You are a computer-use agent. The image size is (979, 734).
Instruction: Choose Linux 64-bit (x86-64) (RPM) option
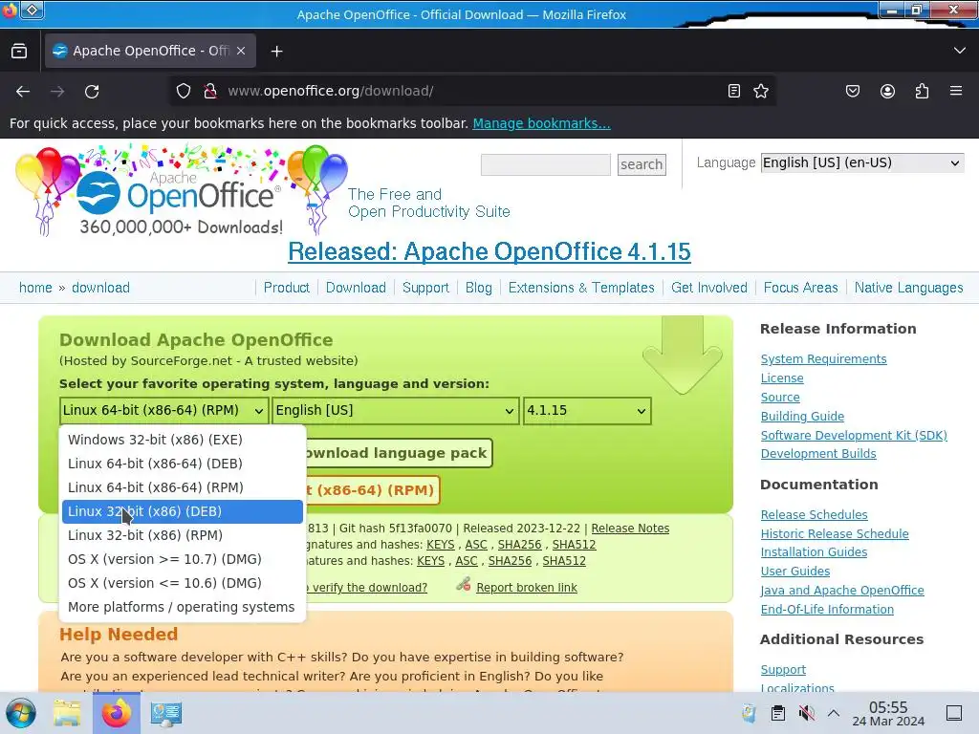(183, 487)
